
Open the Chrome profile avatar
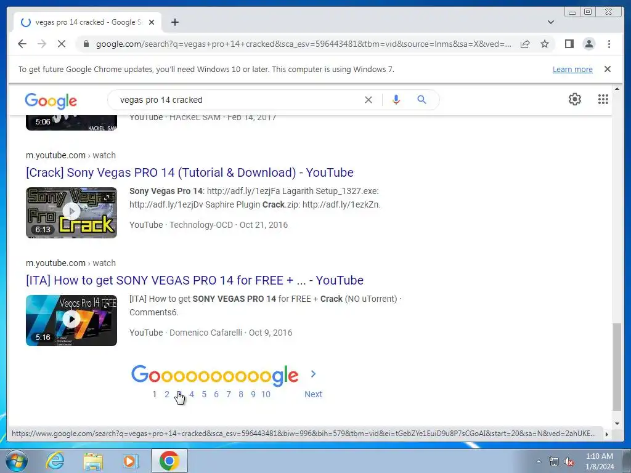point(588,44)
